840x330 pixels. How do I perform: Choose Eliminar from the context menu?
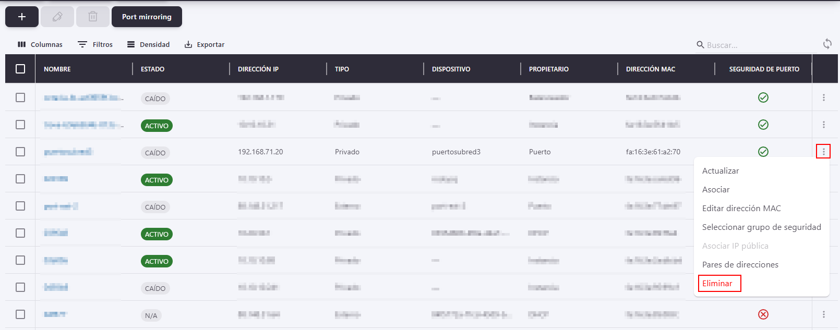[717, 284]
